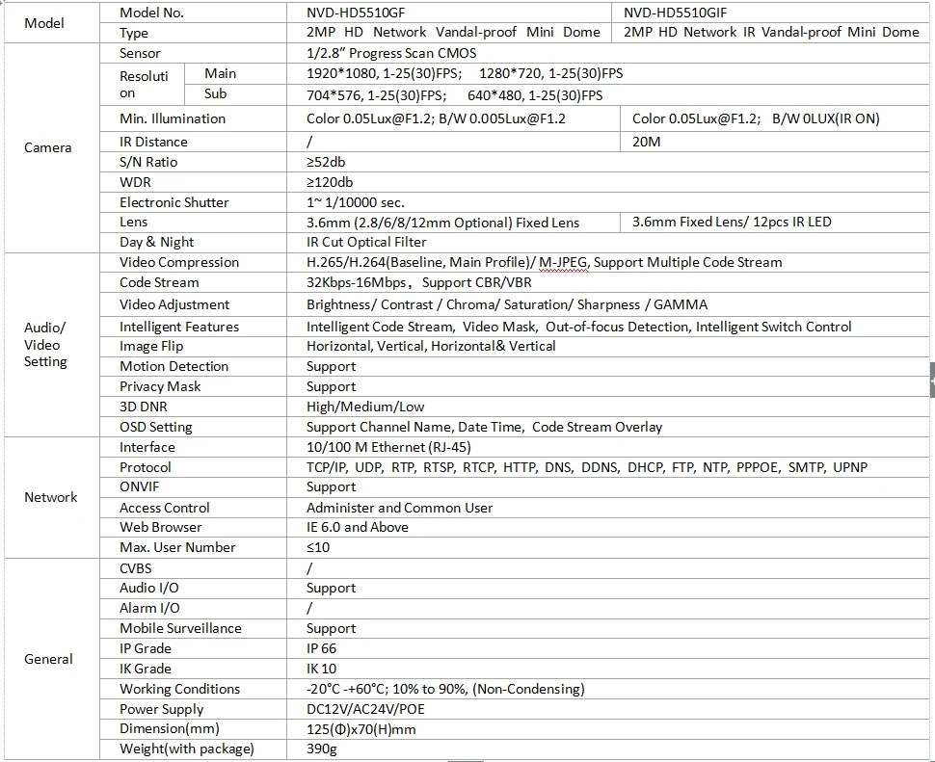Select the '-20°C -+60°C' working conditions value
This screenshot has width=935, height=762.
coord(445,689)
